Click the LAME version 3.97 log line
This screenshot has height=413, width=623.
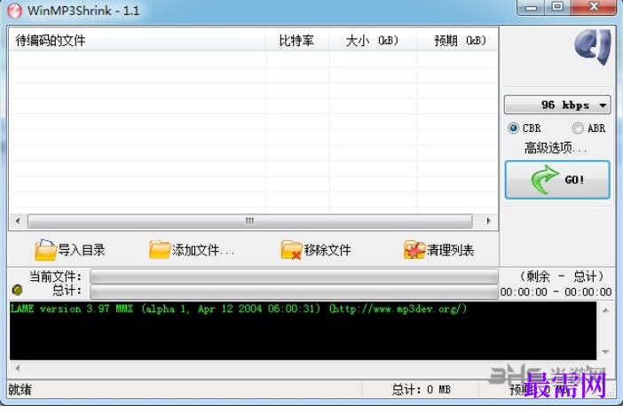tap(239, 308)
